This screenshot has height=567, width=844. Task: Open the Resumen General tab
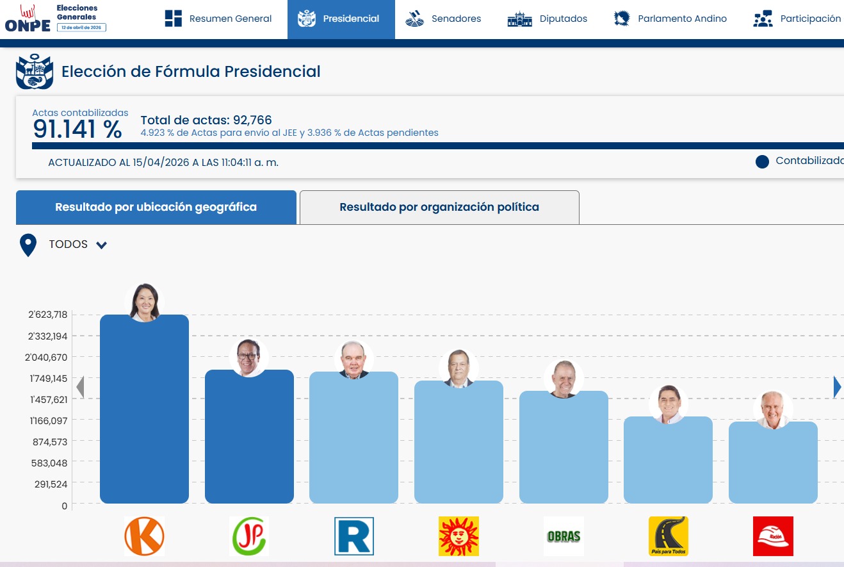tap(218, 19)
